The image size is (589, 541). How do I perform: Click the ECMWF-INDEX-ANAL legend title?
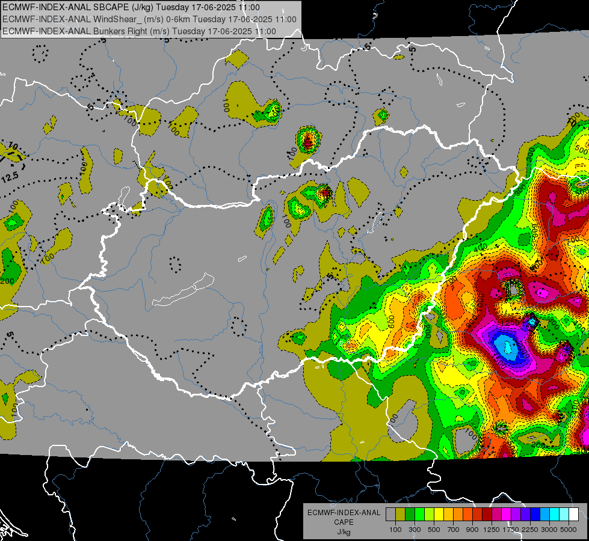click(x=344, y=513)
